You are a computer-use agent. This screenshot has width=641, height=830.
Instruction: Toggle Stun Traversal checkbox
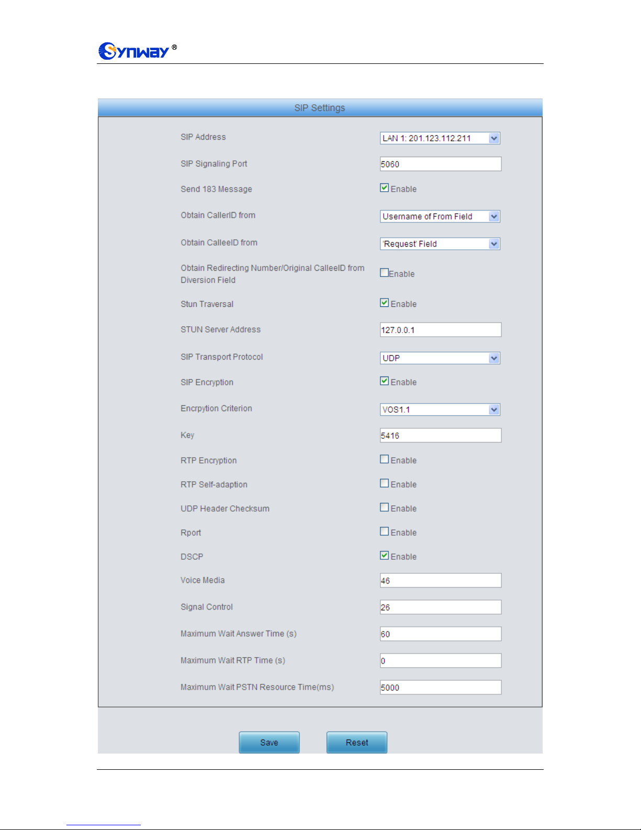[384, 303]
